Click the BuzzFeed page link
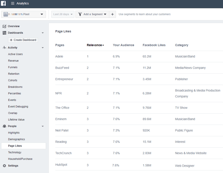 coord(62,68)
